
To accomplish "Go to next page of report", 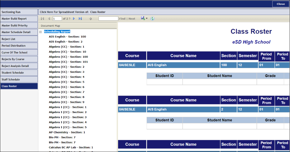I will click(x=74, y=19).
